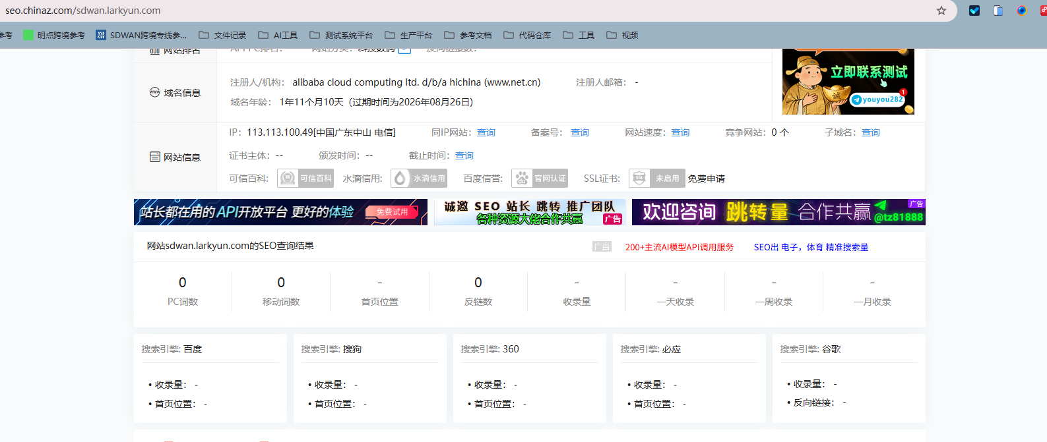Image resolution: width=1047 pixels, height=442 pixels.
Task: Open the 明点跨境参考 bookmark
Action: point(54,35)
